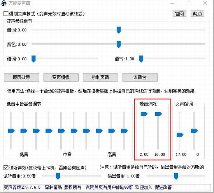The height and width of the screenshot is (193, 214).
Task: Open the 变声模板 button
Action: click(61, 77)
